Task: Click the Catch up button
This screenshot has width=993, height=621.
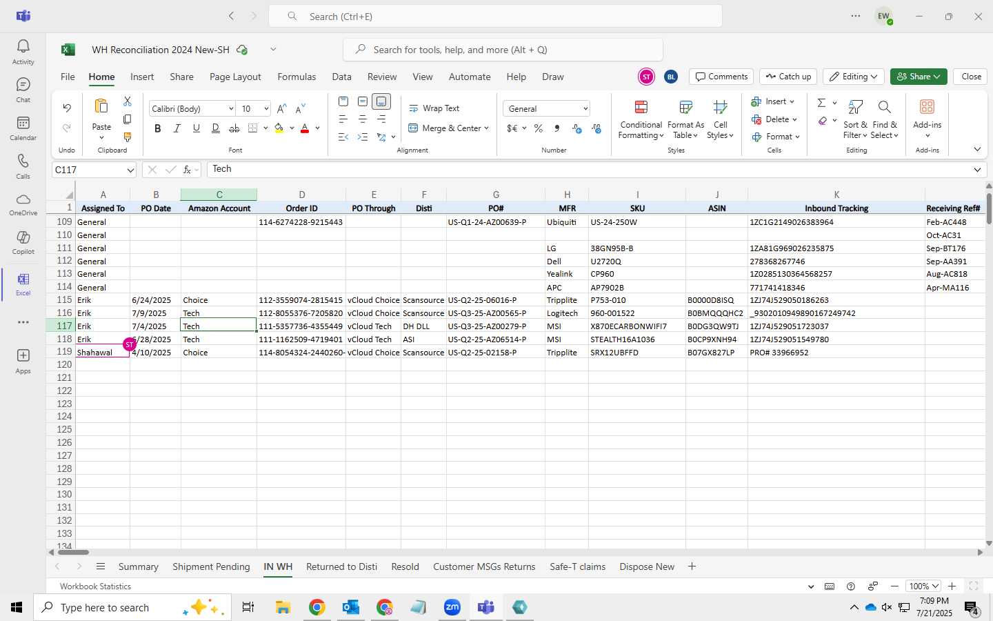Action: click(x=788, y=77)
